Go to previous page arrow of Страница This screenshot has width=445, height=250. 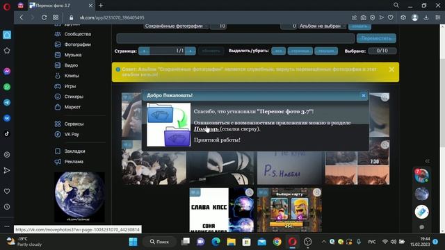click(x=144, y=51)
